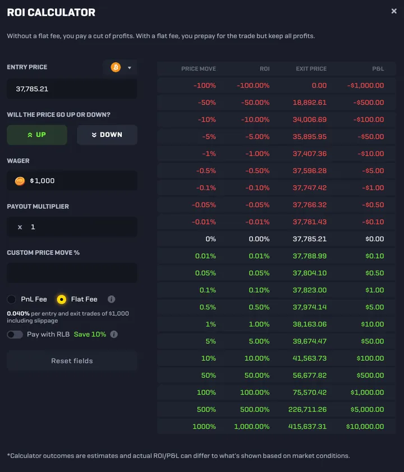Viewport: 404px width, 472px height.
Task: Select the UP price direction button
Action: coord(37,135)
